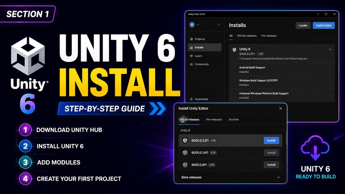
Task: Open Projects via its sidebar icon
Action: [x=191, y=39]
